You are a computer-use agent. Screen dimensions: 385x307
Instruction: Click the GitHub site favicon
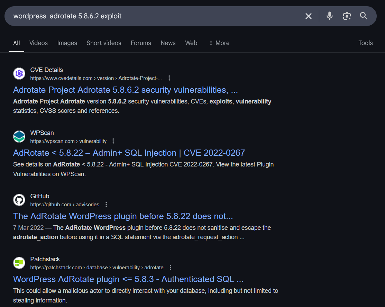(x=19, y=200)
